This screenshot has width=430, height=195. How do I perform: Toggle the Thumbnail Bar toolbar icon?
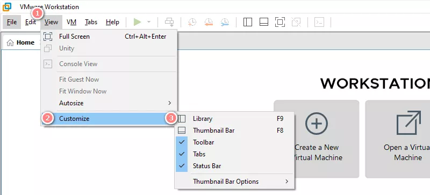click(x=264, y=22)
